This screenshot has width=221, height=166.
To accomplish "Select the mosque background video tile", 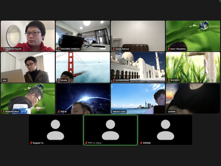I will click(x=138, y=67).
